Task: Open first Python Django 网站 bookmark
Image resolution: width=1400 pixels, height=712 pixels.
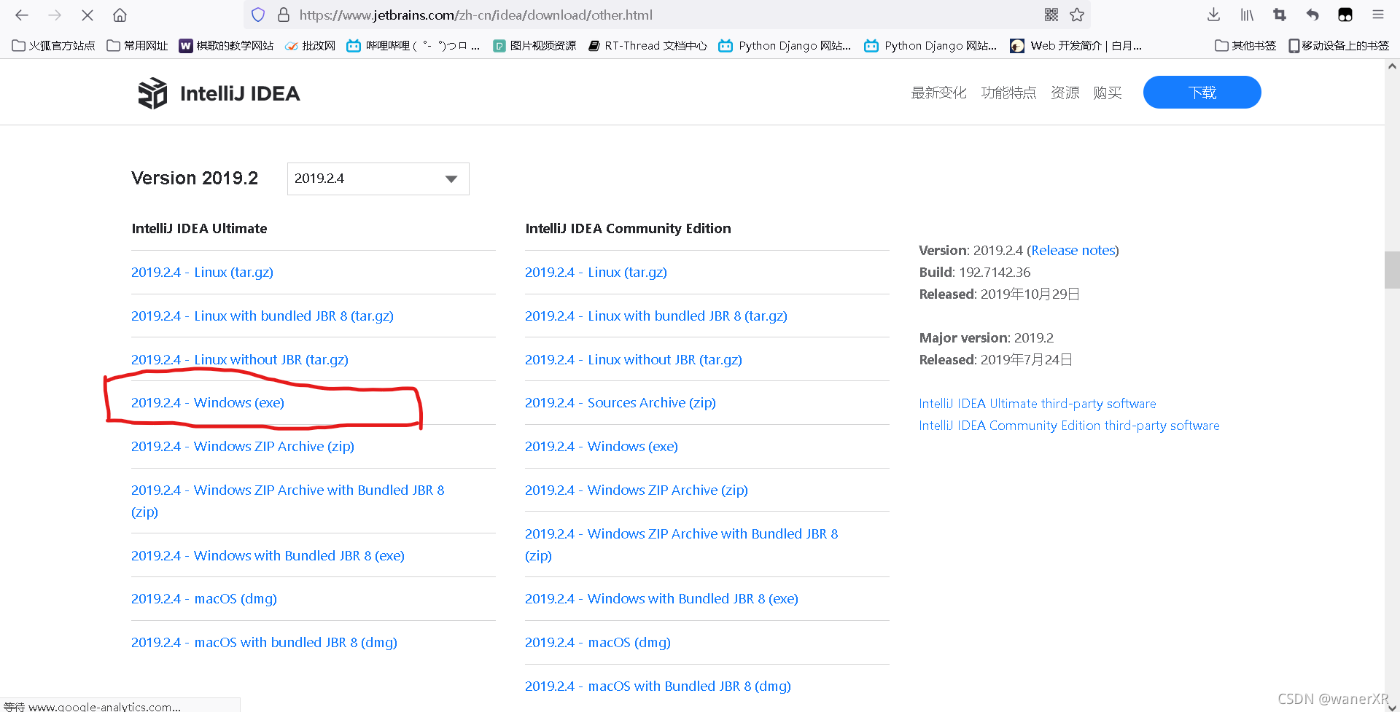Action: (785, 45)
